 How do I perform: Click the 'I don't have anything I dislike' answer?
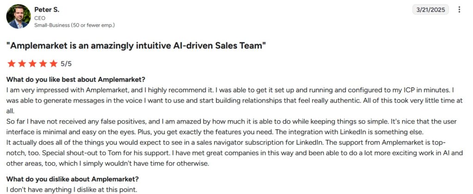pos(72,190)
